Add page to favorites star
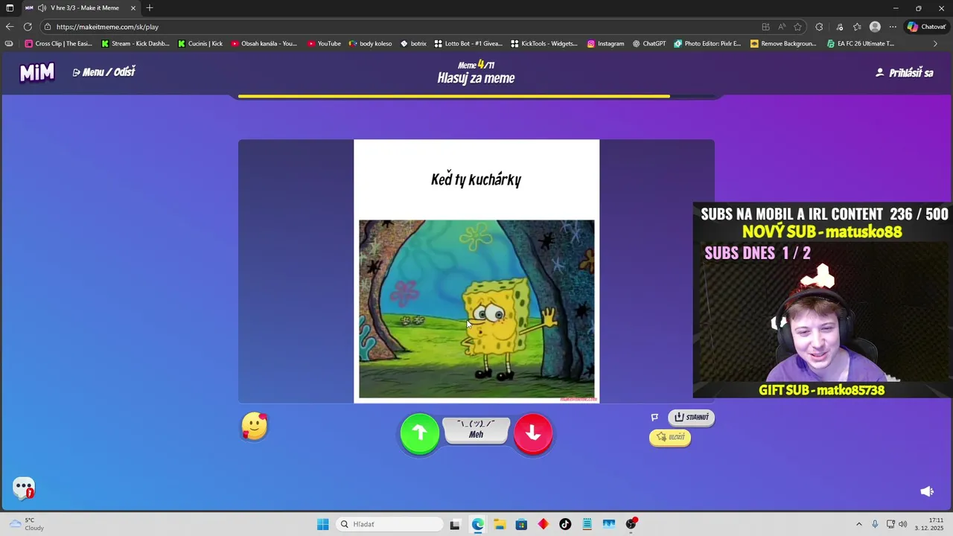 (798, 27)
